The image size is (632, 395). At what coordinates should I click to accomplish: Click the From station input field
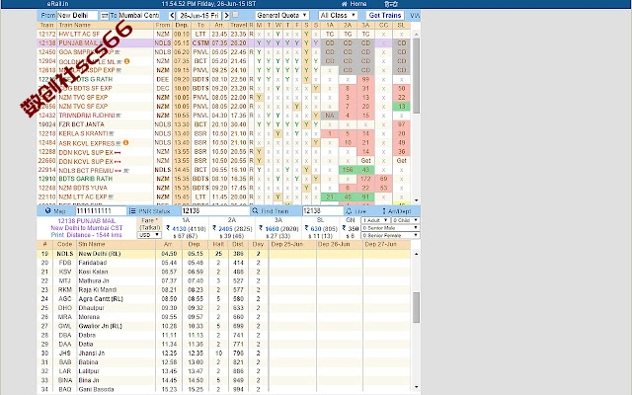[x=77, y=16]
